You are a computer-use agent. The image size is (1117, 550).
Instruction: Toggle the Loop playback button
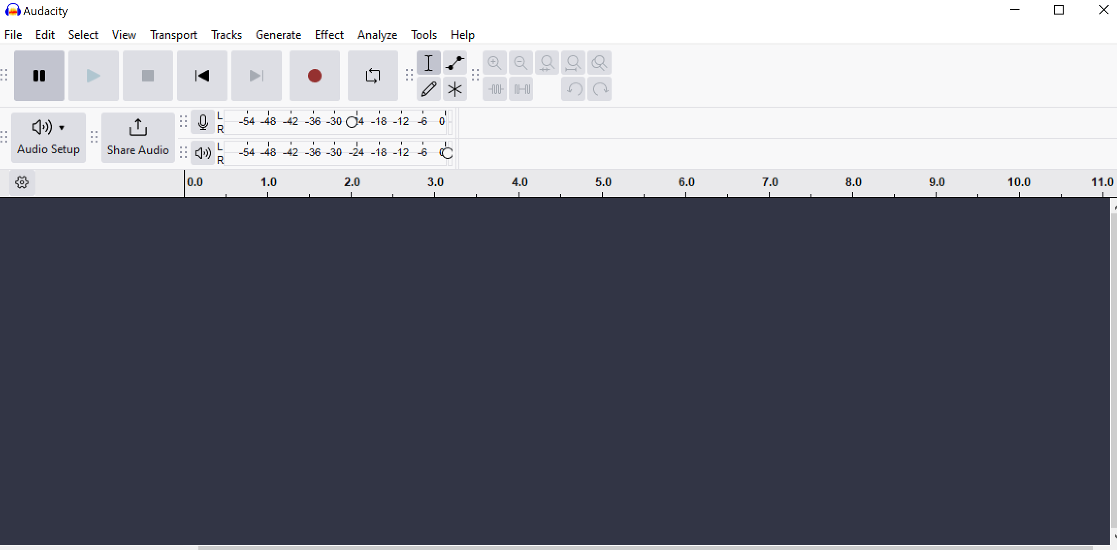[x=372, y=76]
